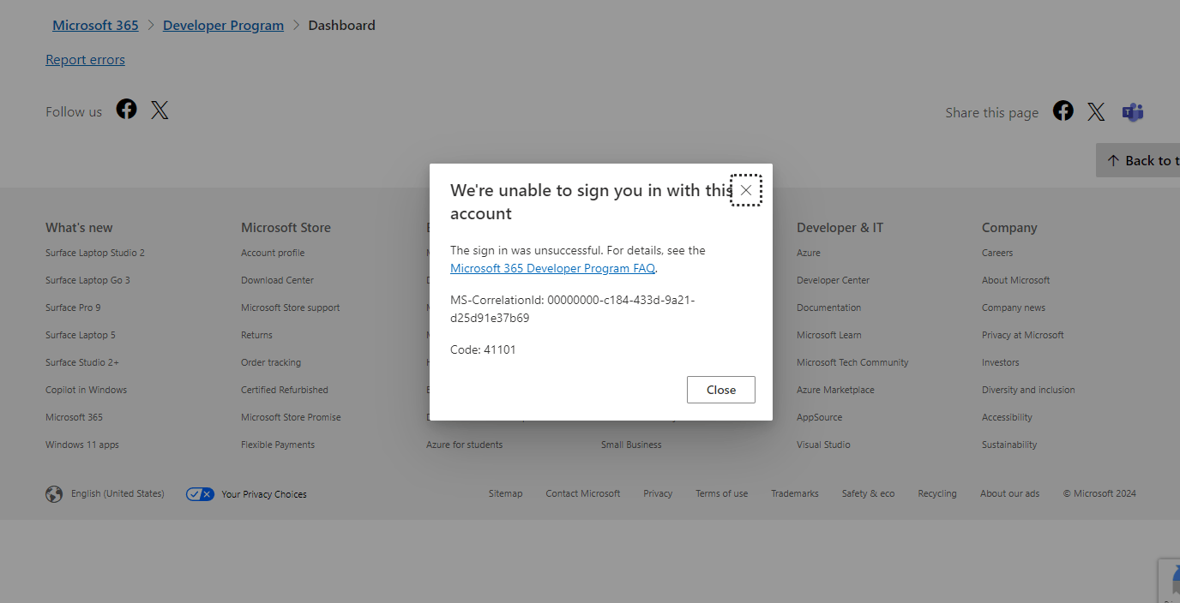Open Azure for students link
1180x603 pixels.
point(464,445)
